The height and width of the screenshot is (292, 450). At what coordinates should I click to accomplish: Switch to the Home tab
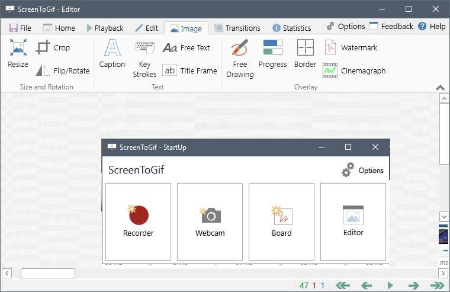click(59, 28)
